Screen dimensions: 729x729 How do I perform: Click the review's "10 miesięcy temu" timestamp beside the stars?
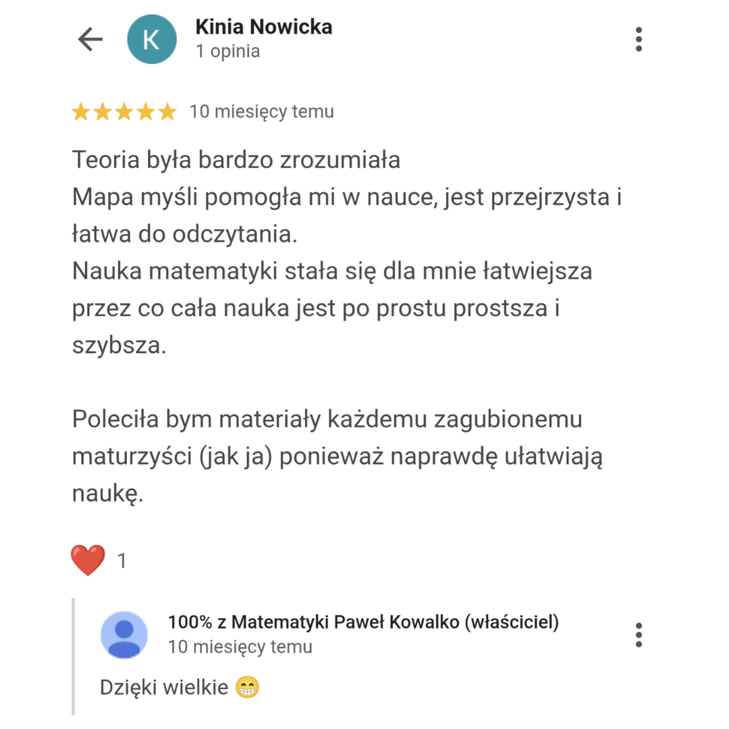pyautogui.click(x=262, y=112)
